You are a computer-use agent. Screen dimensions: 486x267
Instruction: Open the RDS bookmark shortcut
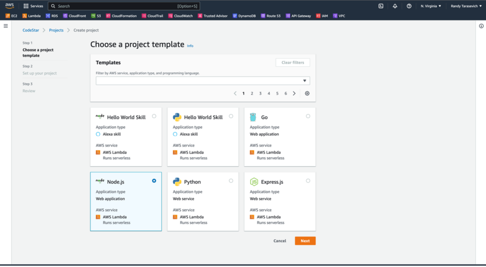click(52, 16)
